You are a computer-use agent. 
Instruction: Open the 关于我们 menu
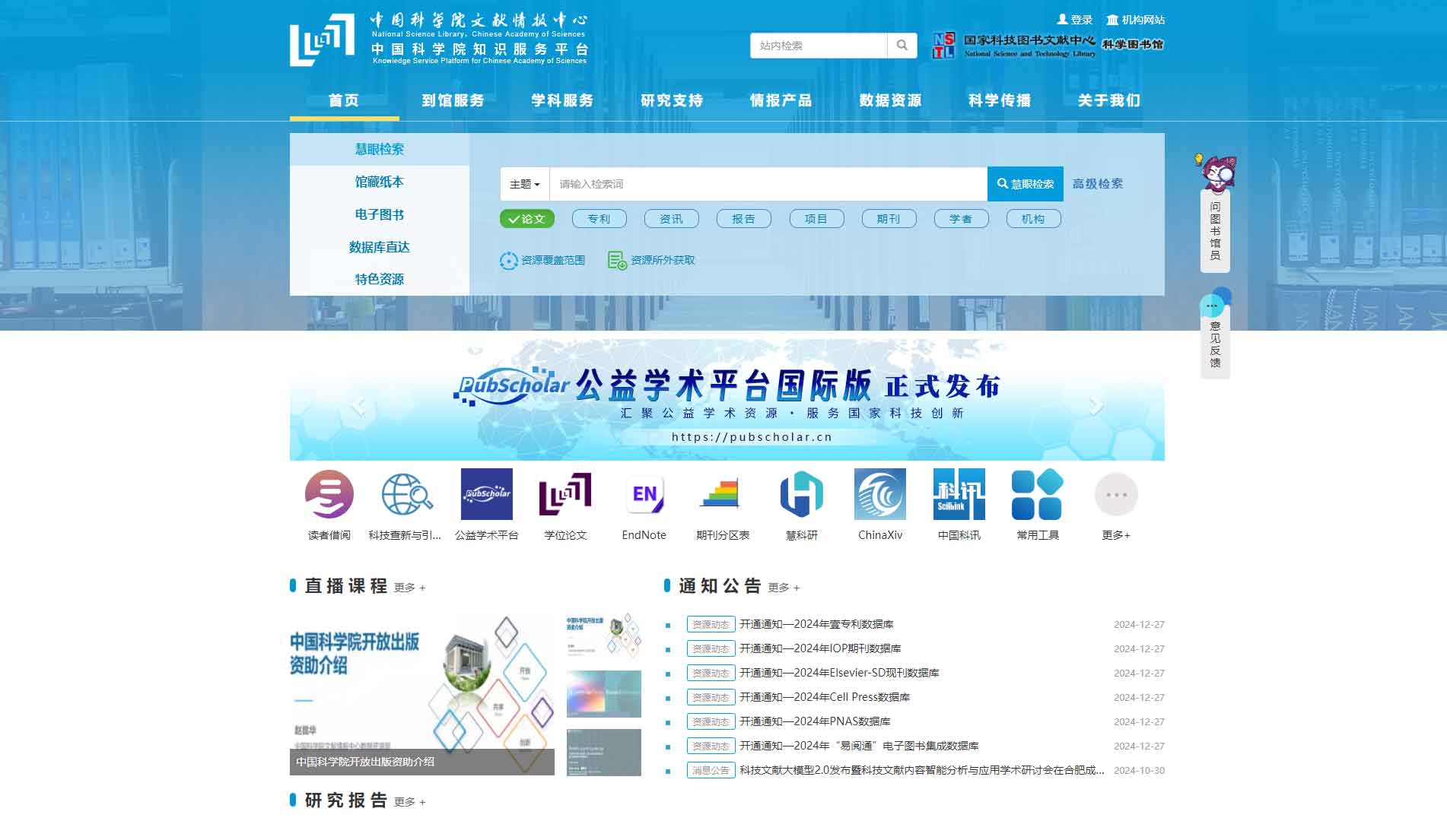coord(1109,100)
